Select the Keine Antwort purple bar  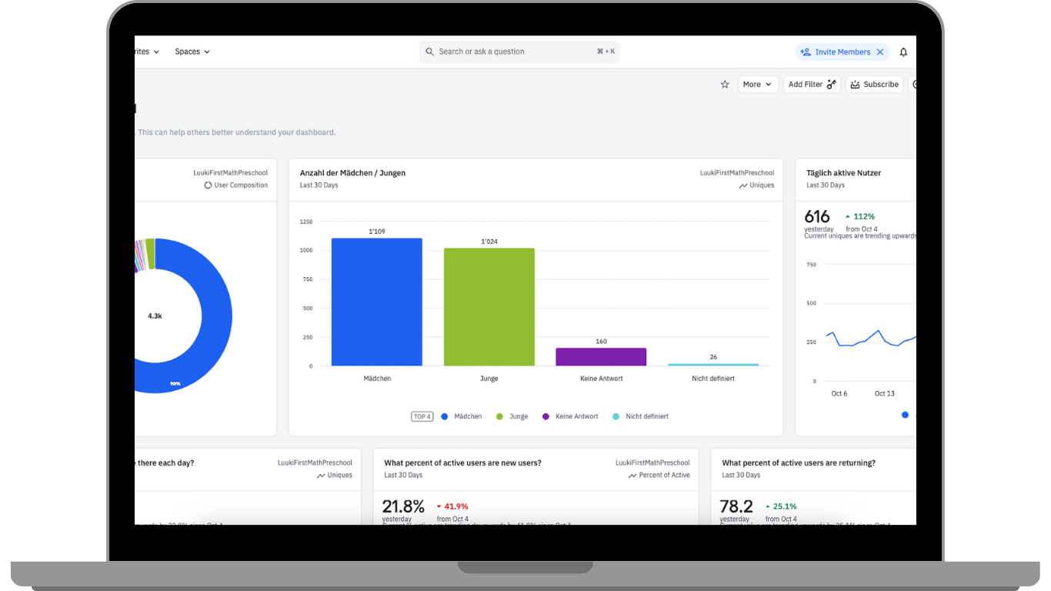pyautogui.click(x=601, y=356)
